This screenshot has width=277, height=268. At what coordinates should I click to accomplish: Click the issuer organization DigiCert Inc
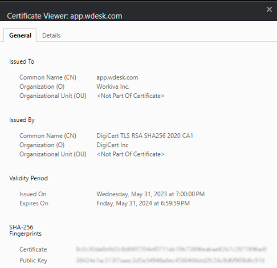(112, 145)
